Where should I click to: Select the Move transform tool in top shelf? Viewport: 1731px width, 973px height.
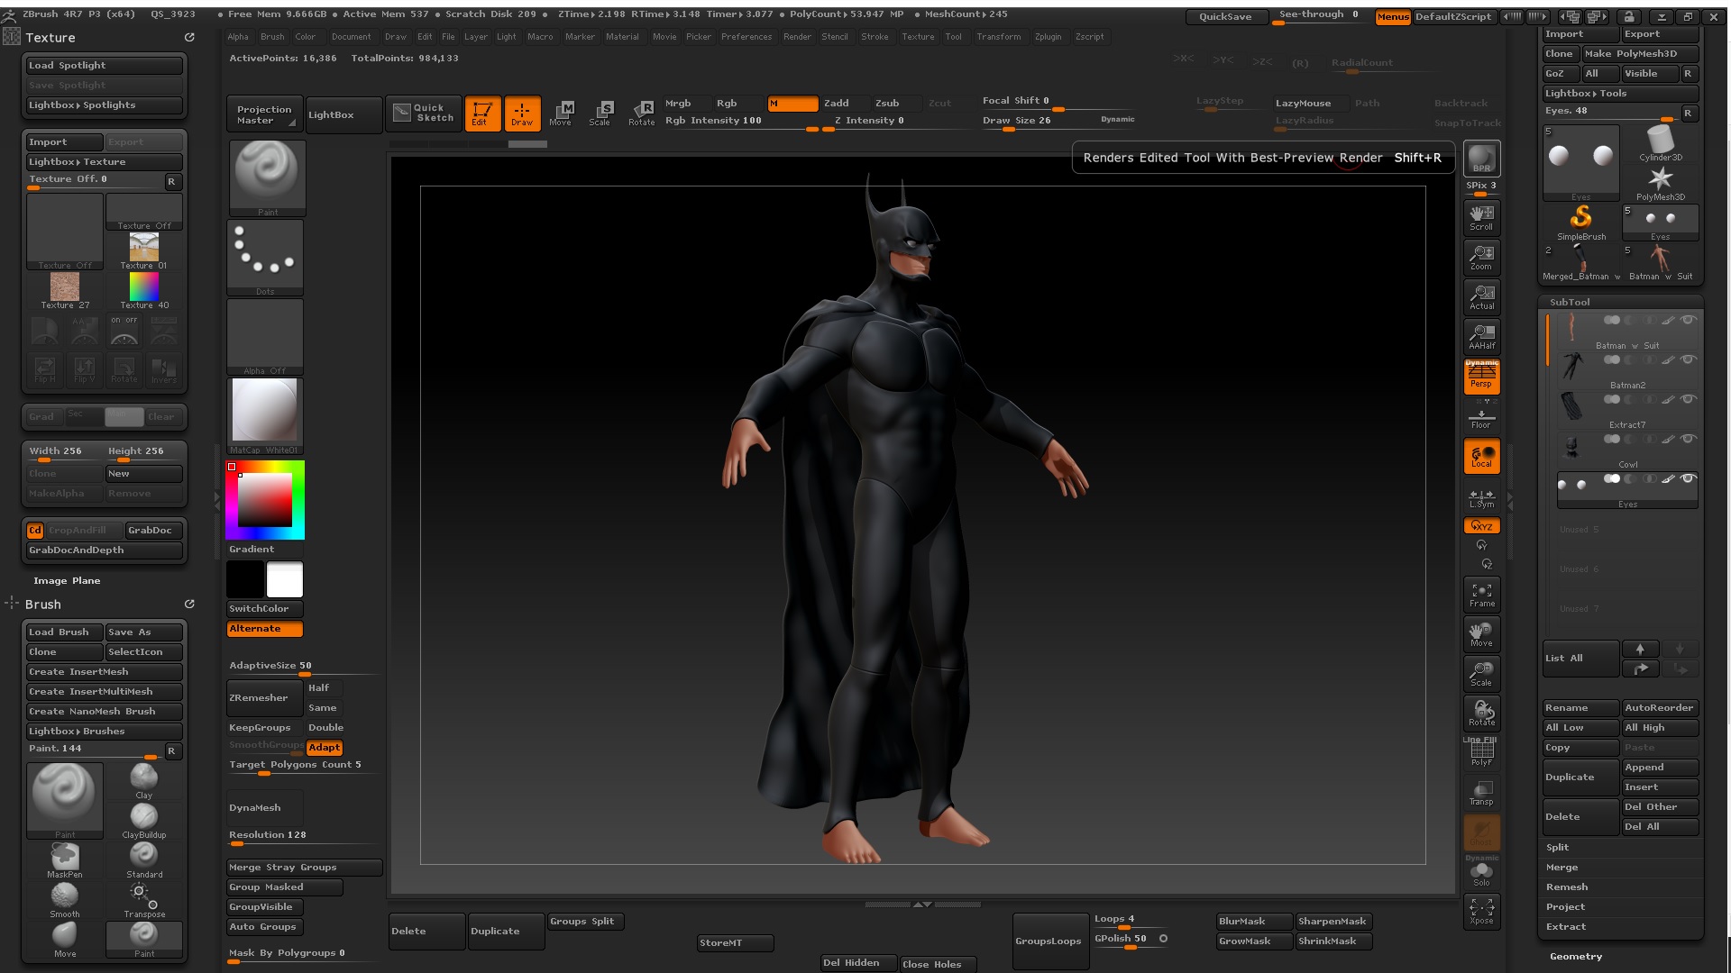pyautogui.click(x=562, y=114)
